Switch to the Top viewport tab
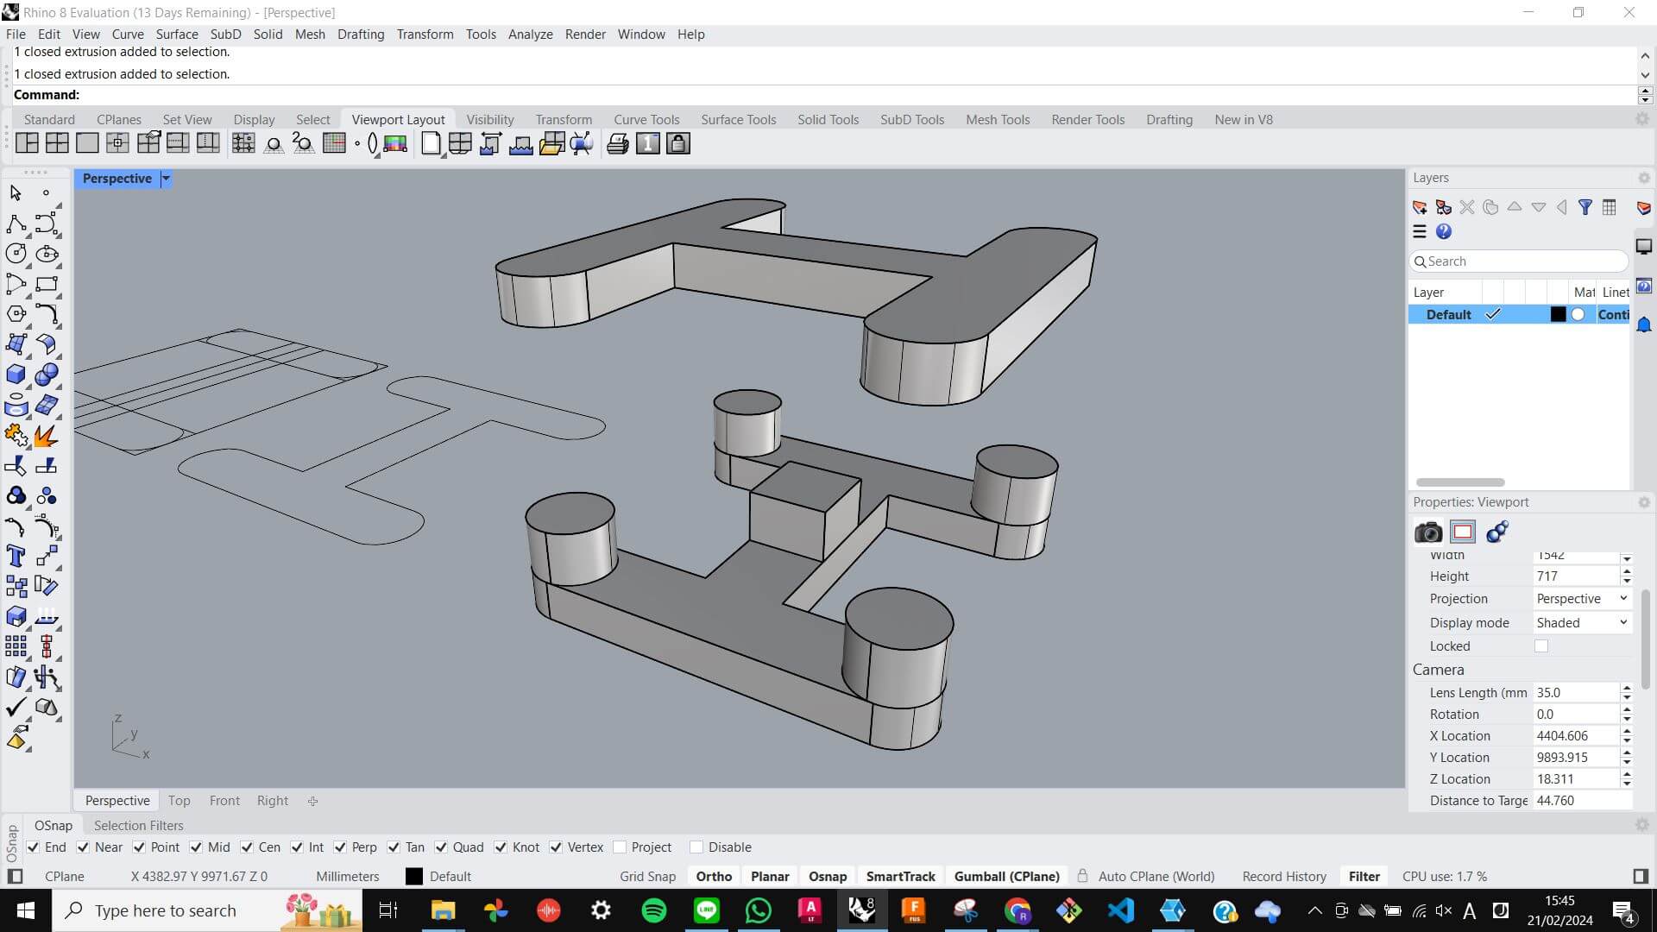This screenshot has width=1657, height=932. [x=179, y=801]
